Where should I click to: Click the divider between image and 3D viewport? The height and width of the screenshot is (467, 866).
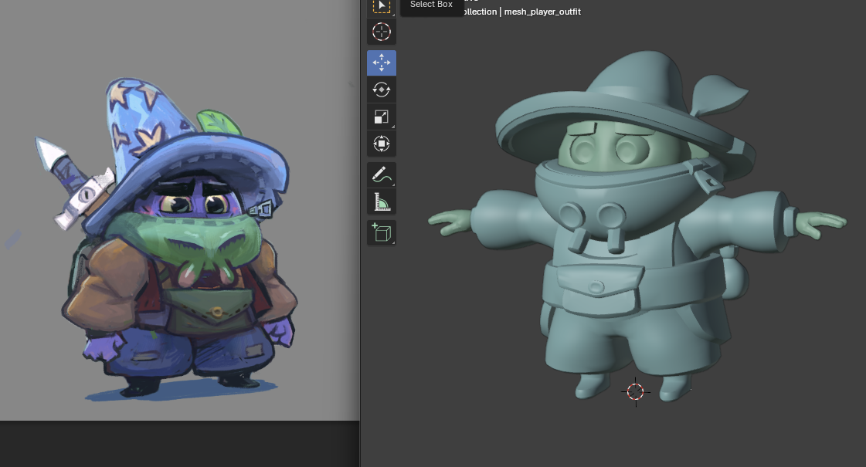361,309
